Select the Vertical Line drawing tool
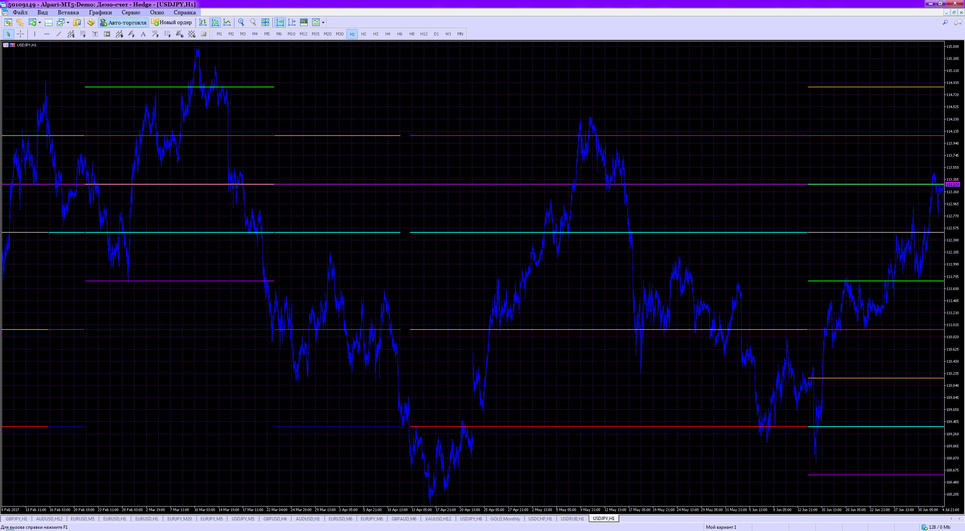The image size is (965, 531). pyautogui.click(x=35, y=34)
